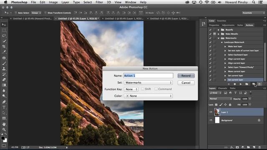Select the Crop tool
Image resolution: width=267 pixels, height=150 pixels.
coord(4,46)
